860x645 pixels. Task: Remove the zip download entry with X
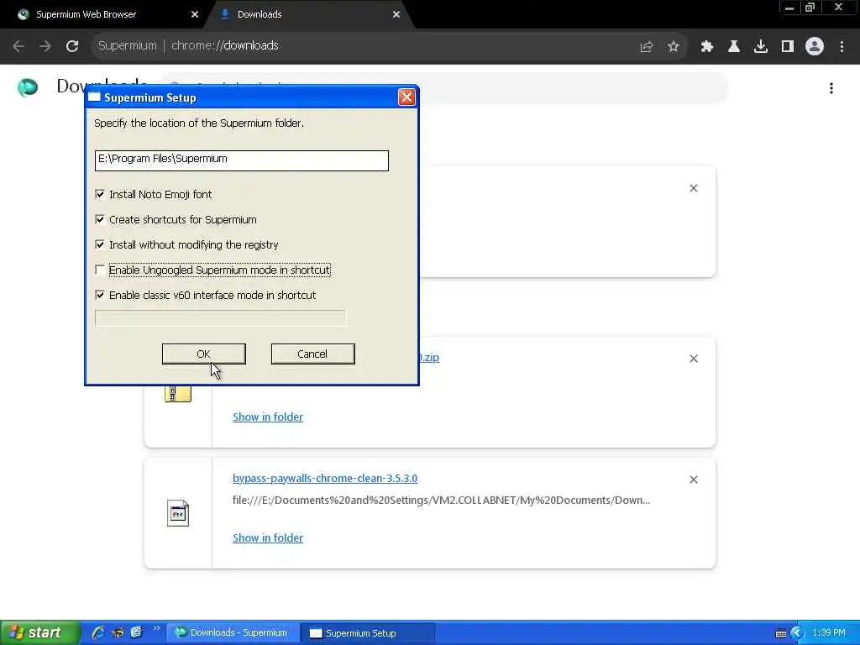694,359
